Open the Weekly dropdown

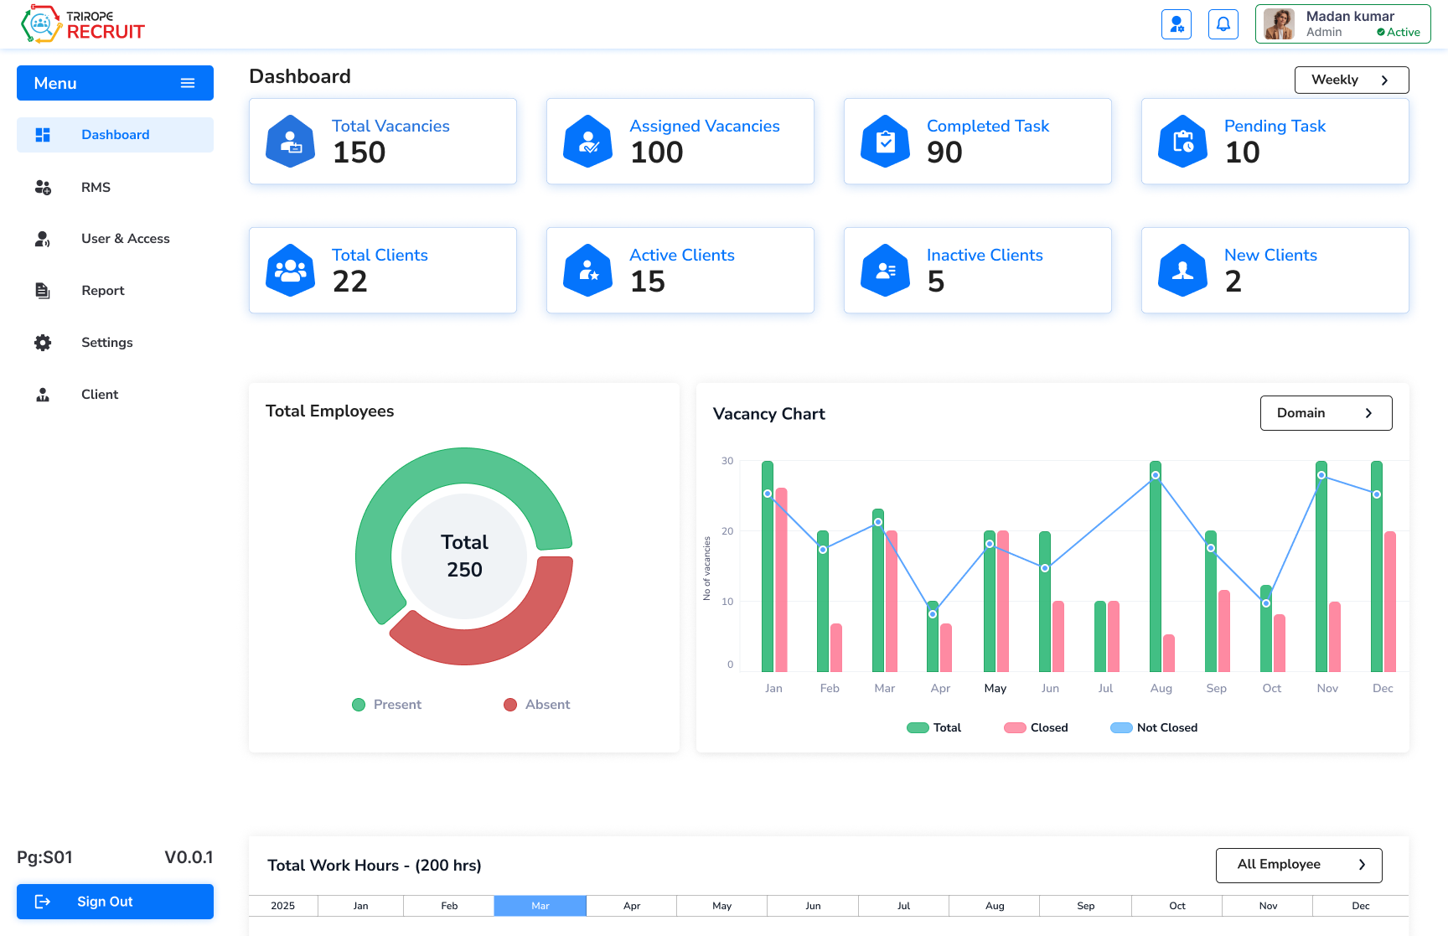1351,80
